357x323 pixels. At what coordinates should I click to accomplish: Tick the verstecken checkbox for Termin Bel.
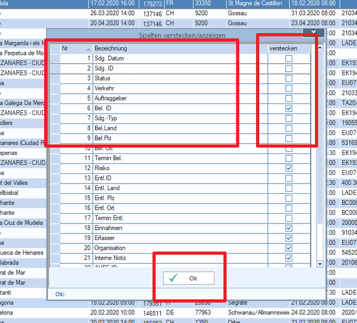(289, 158)
